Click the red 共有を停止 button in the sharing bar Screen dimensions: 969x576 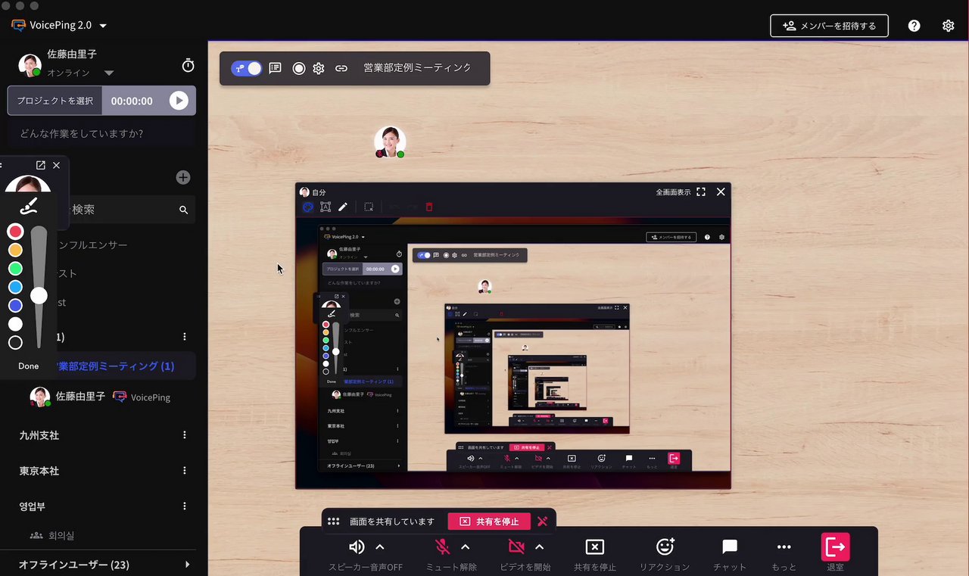tap(489, 522)
